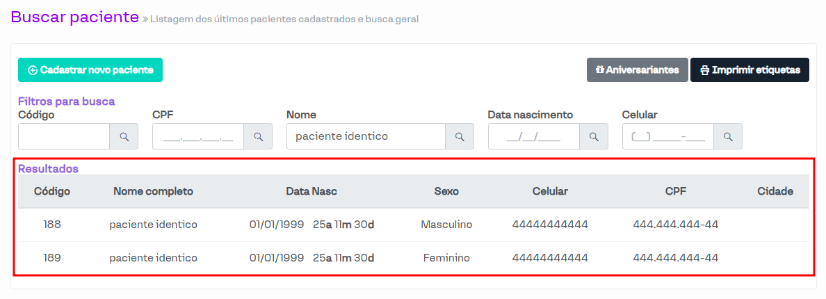Image resolution: width=826 pixels, height=299 pixels.
Task: Search by name using Nome magnifier icon
Action: [x=460, y=137]
